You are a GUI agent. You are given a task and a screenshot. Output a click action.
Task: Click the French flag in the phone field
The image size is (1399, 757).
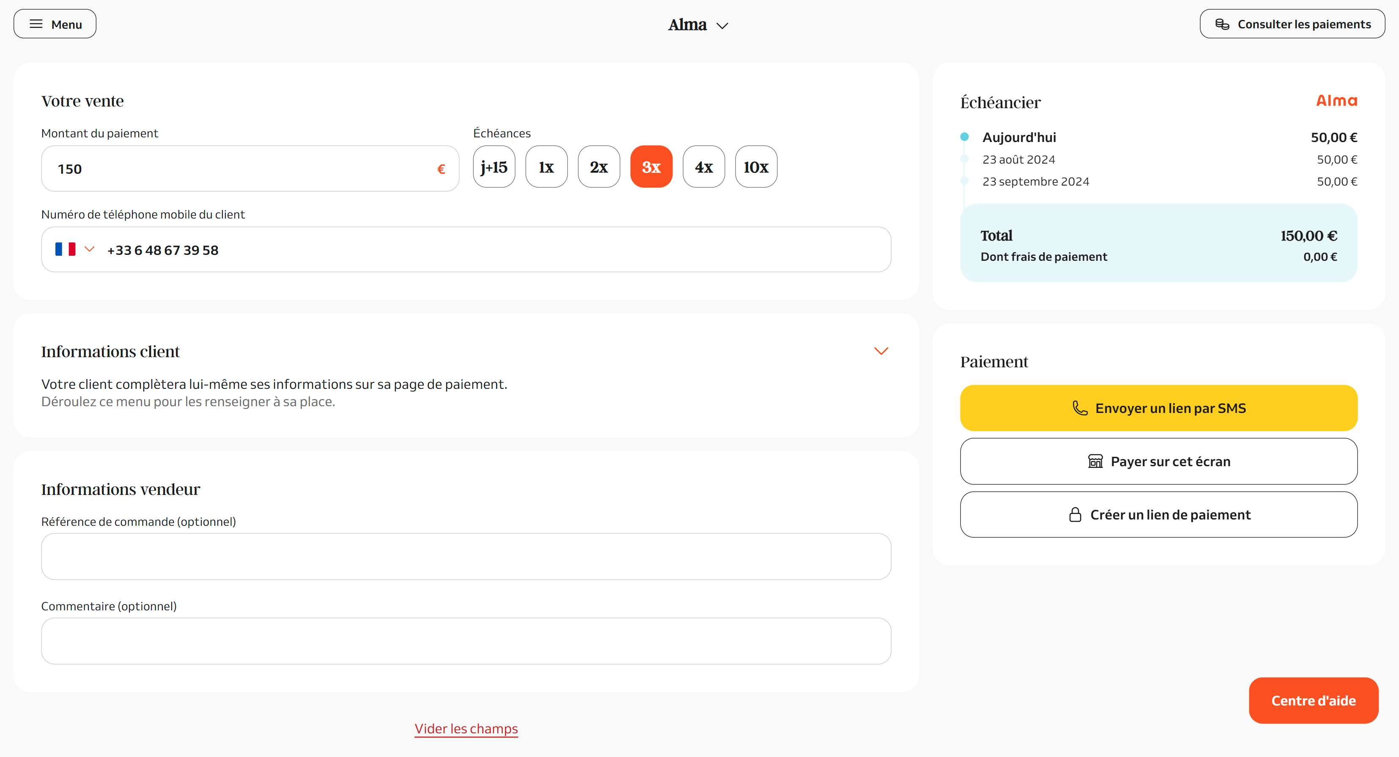click(x=65, y=249)
